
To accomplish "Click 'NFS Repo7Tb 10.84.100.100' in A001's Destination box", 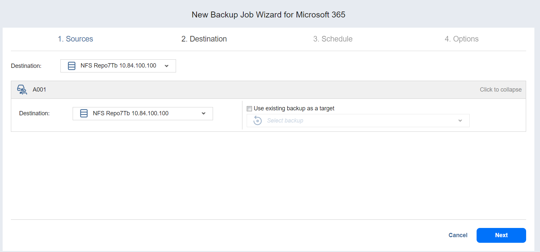I will (x=130, y=113).
